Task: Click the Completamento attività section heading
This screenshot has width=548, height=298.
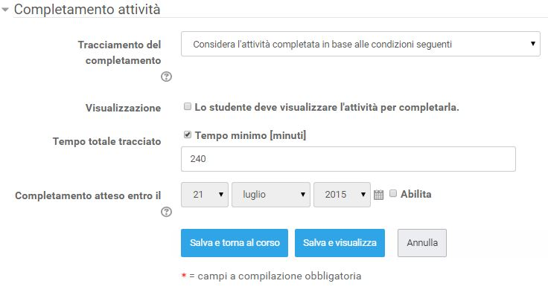Action: 86,10
